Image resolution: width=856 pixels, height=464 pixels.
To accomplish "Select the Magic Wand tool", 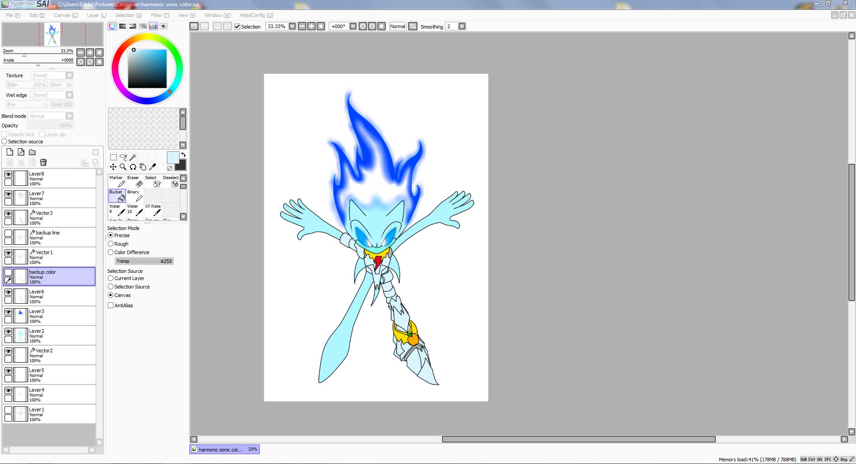I will click(133, 157).
